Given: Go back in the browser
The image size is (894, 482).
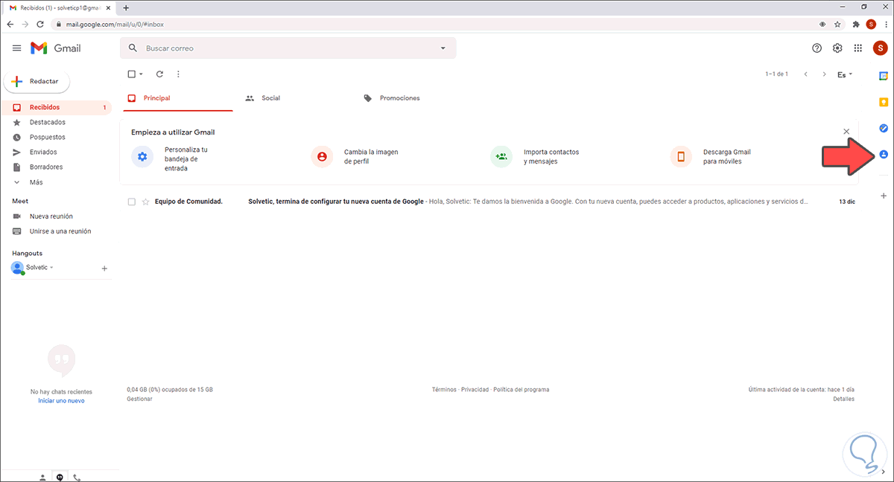Looking at the screenshot, I should click(x=10, y=24).
